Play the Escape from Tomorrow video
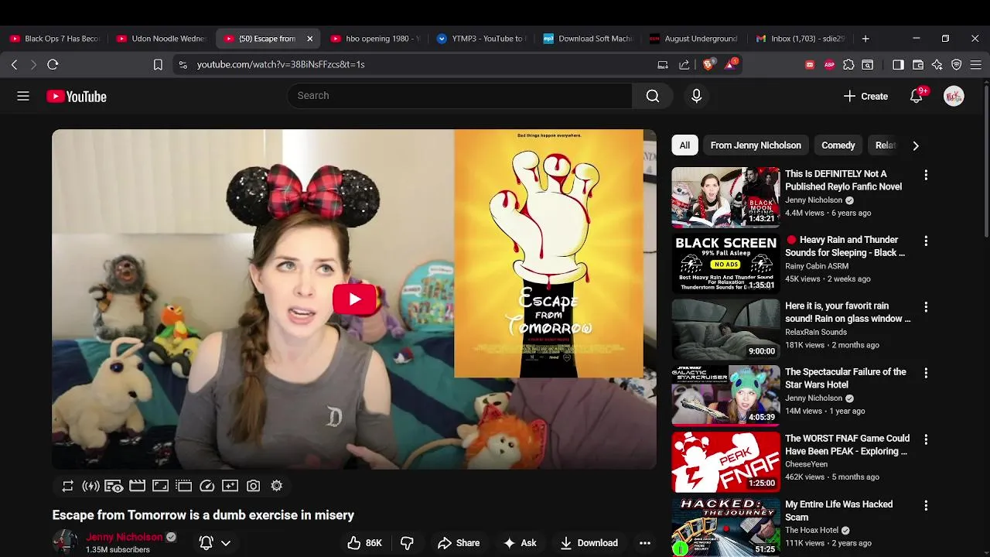Screen dimensions: 990x557 [354, 299]
